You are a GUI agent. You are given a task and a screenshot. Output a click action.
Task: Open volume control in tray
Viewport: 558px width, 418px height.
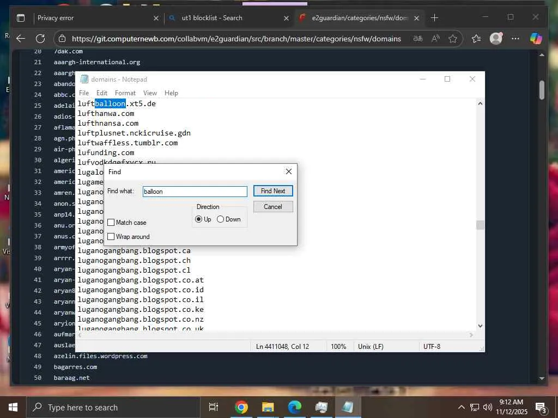click(x=488, y=407)
